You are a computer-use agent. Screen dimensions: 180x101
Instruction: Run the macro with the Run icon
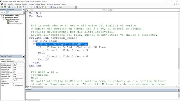coord(29,7)
